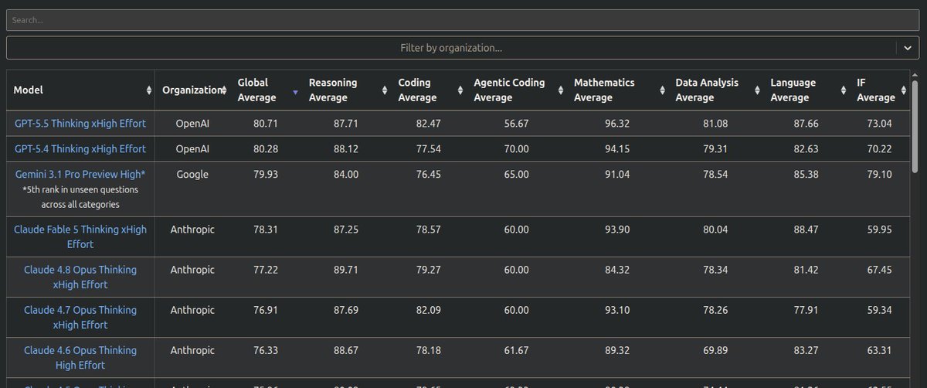Select global average value 80.28

click(x=266, y=148)
